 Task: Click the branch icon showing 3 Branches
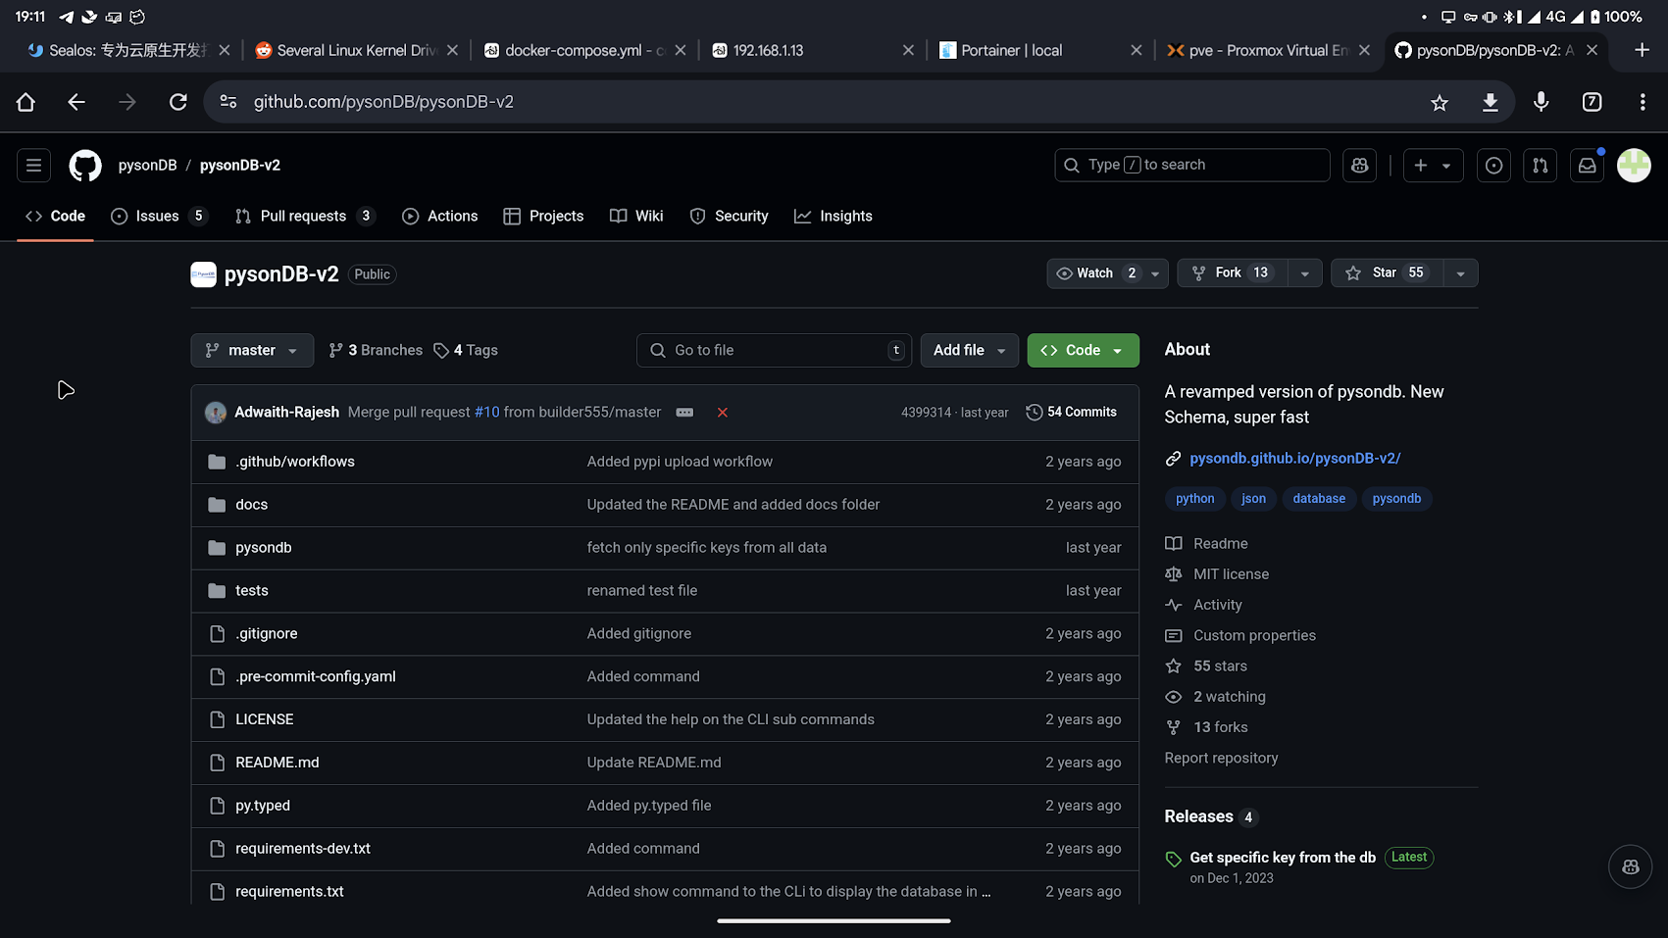click(338, 350)
